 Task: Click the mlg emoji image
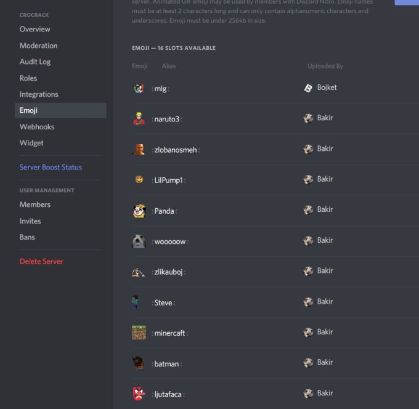pyautogui.click(x=139, y=88)
